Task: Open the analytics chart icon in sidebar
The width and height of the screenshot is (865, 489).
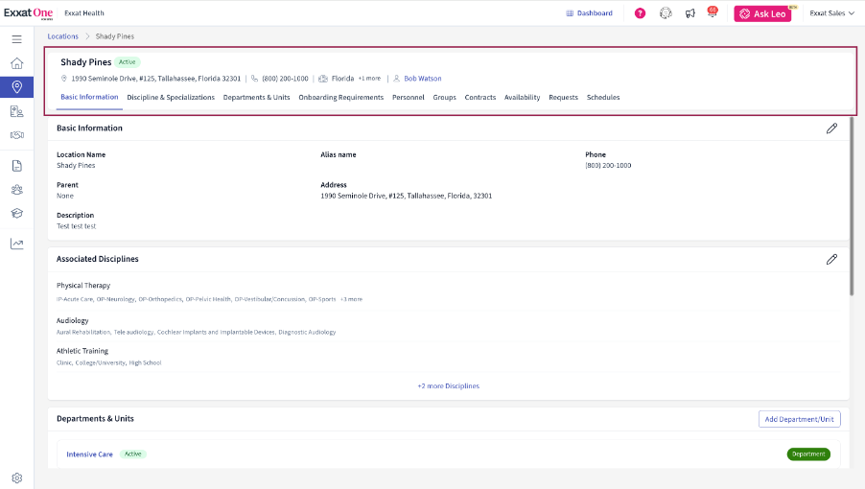Action: click(16, 244)
